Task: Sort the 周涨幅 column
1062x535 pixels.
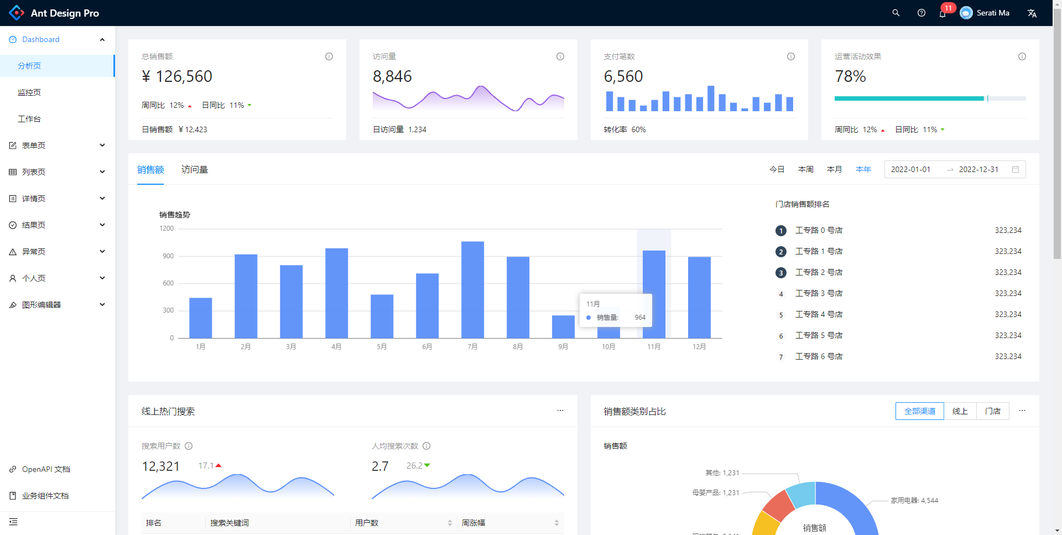Action: pyautogui.click(x=556, y=523)
